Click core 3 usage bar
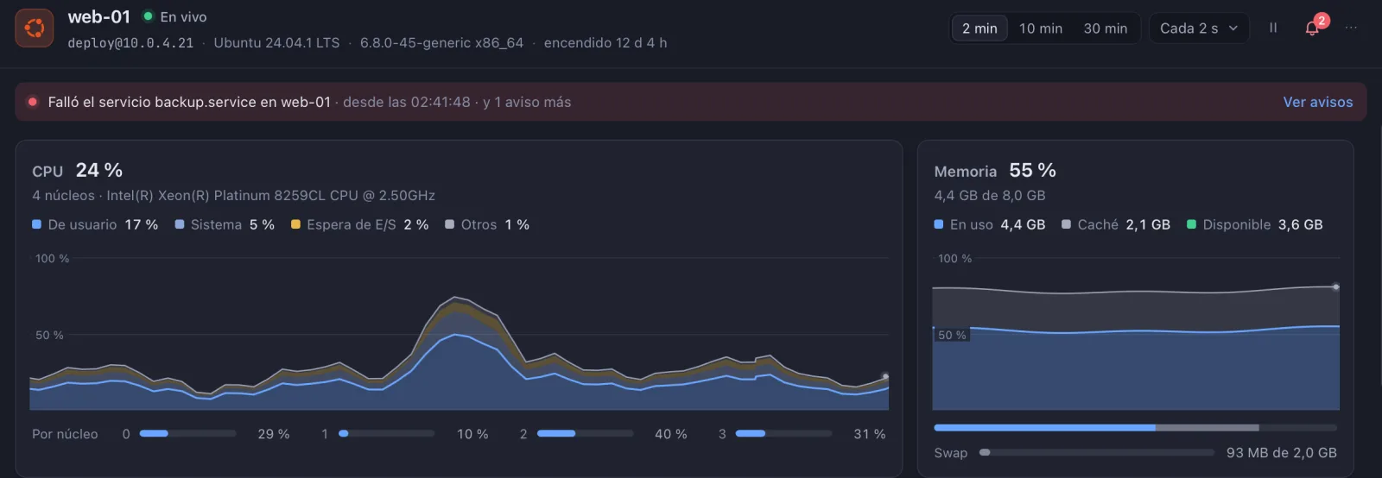Viewport: 1382px width, 478px height. coord(783,434)
